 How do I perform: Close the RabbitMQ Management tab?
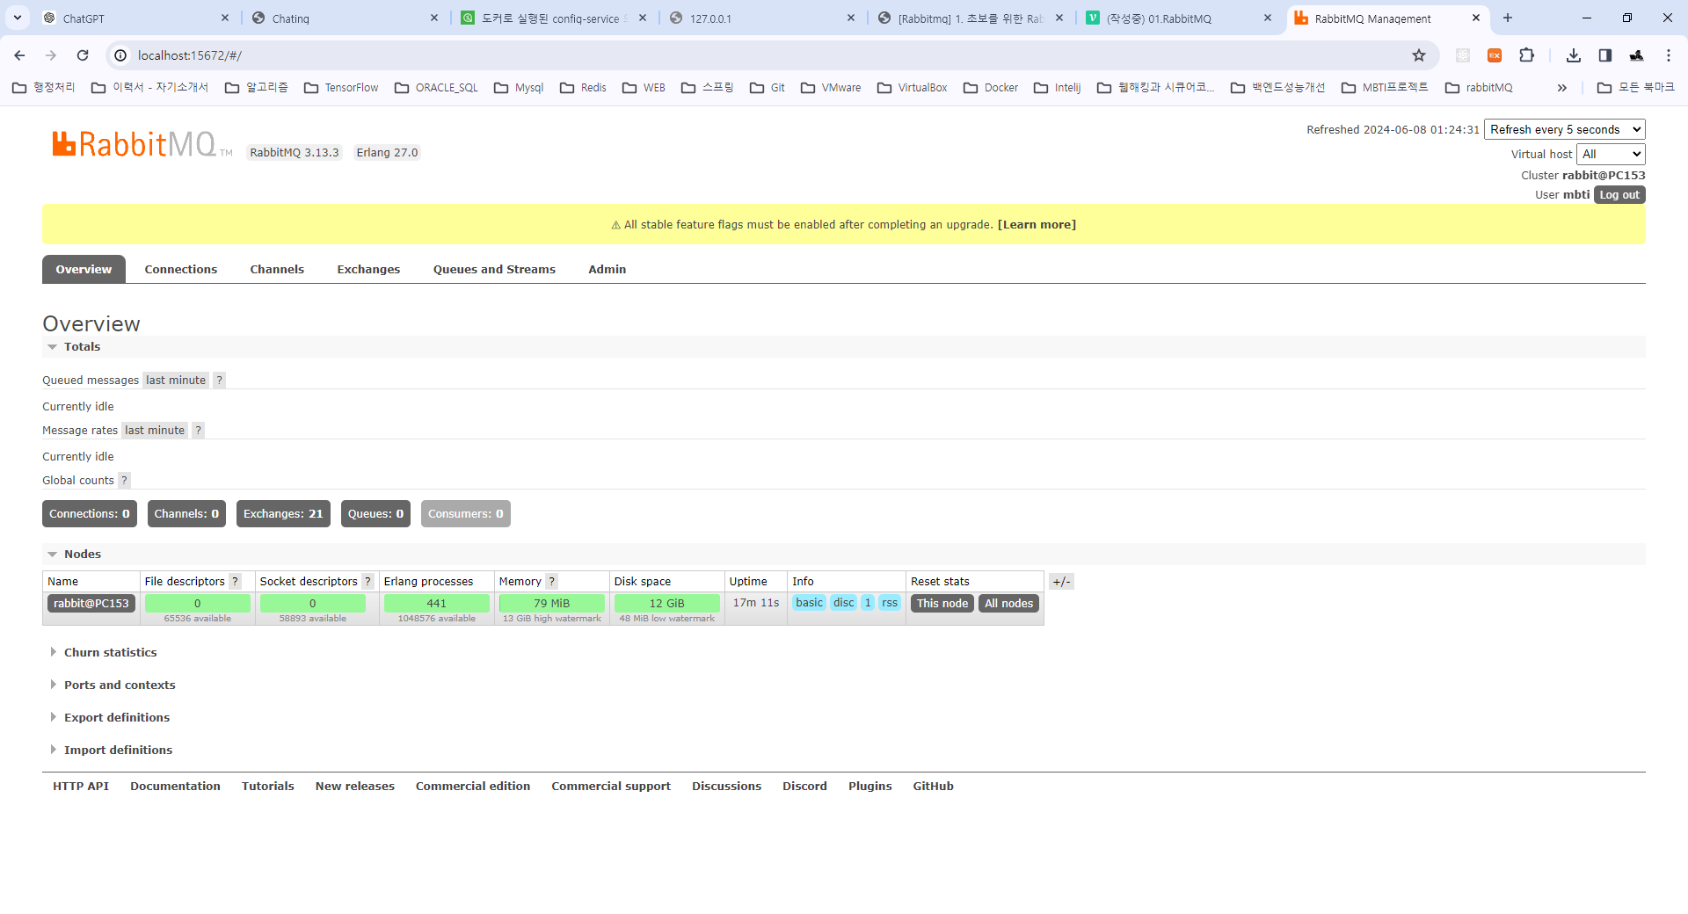pos(1476,18)
